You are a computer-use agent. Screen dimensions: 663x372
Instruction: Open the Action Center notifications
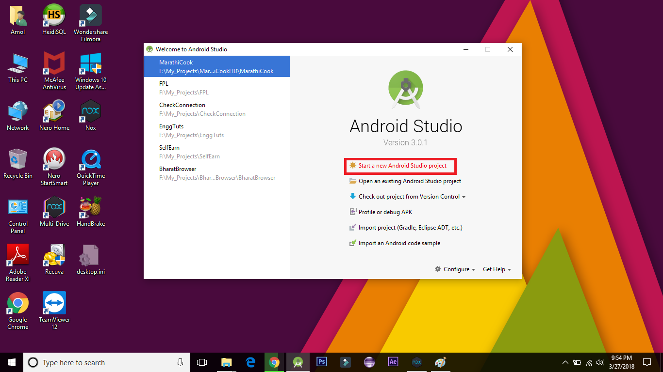[x=647, y=362]
